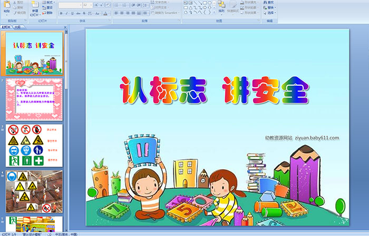The width and height of the screenshot is (369, 236).
Task: Open the Arrange (排列) menu
Action: click(221, 7)
